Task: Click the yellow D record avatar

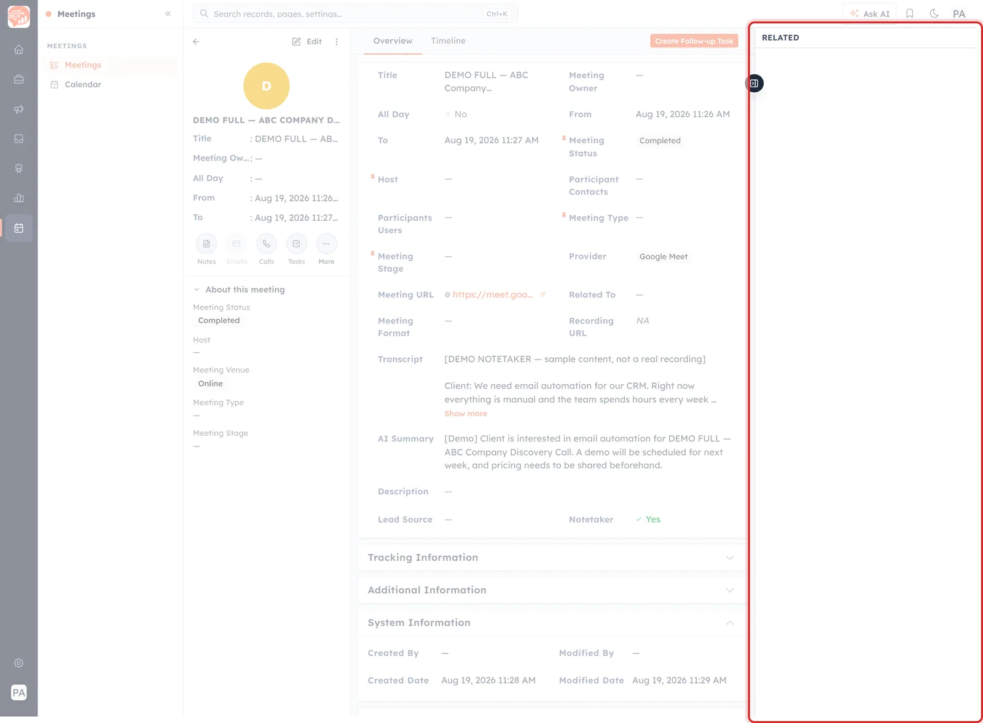Action: point(267,86)
